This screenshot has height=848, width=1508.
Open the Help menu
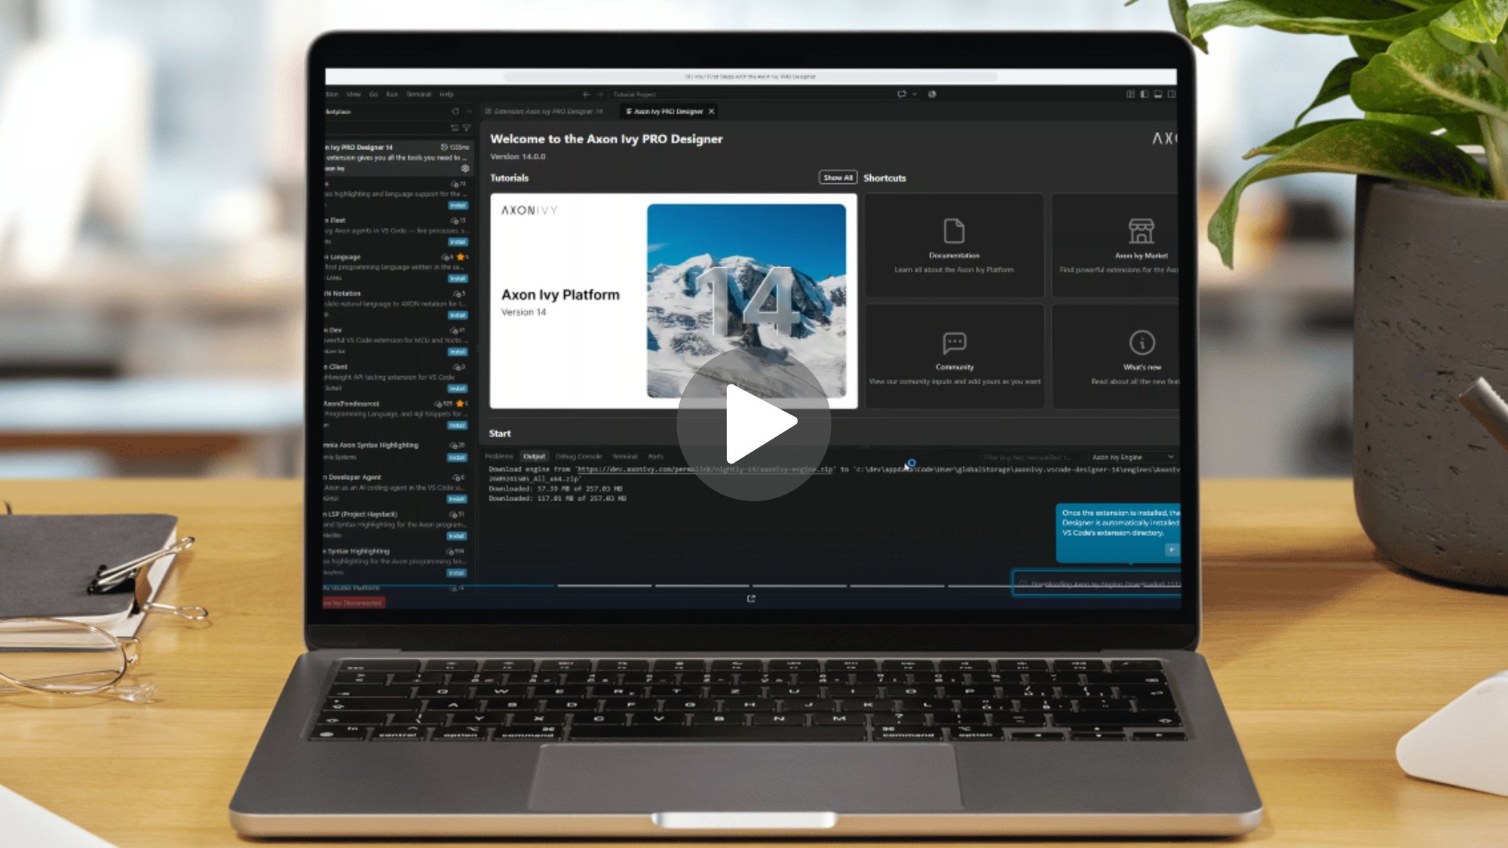pyautogui.click(x=446, y=94)
